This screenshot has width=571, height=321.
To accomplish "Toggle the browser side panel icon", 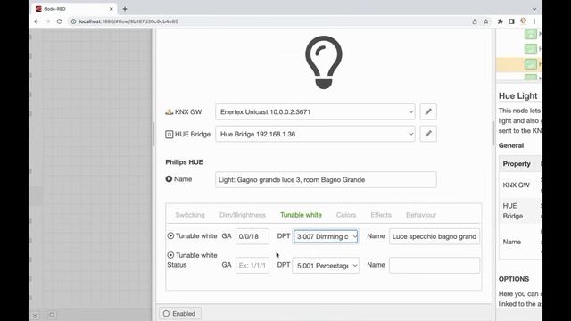I will [511, 21].
